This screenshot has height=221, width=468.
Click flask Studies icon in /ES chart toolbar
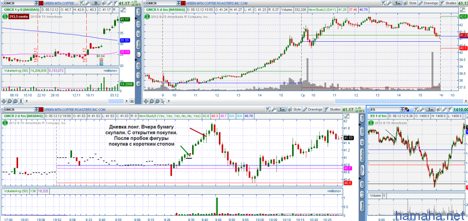[x=450, y=110]
